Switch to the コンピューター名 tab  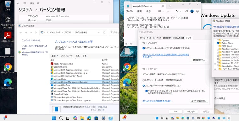point(145,38)
